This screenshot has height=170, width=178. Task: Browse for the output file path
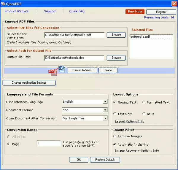[116, 58]
